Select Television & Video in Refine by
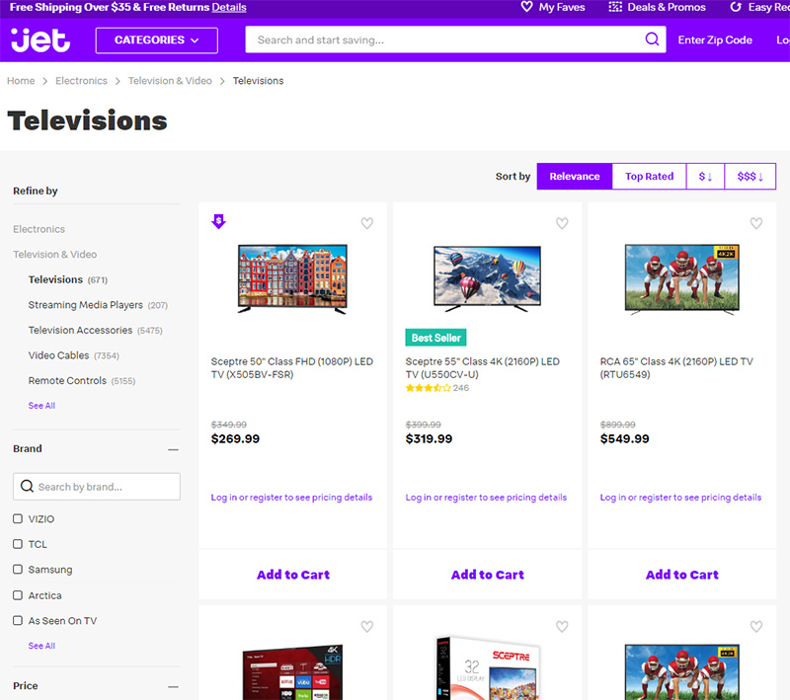This screenshot has width=790, height=700. (x=55, y=255)
